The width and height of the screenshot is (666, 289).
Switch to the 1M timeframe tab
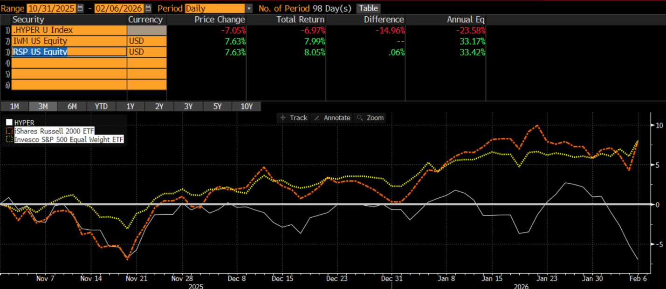coord(14,106)
